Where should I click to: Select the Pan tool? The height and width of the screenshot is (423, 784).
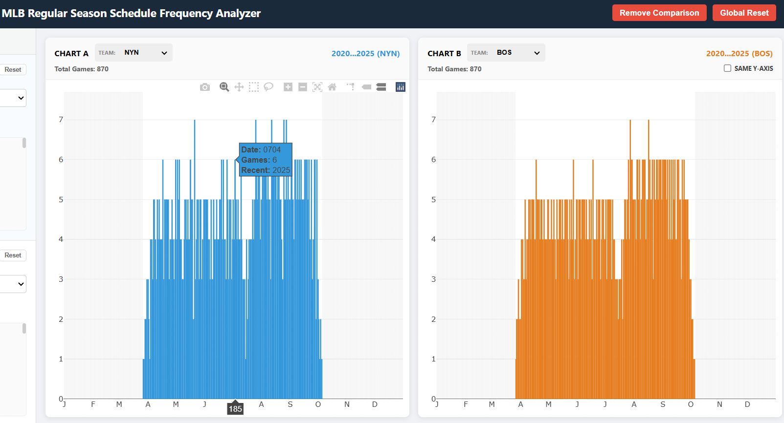[239, 87]
